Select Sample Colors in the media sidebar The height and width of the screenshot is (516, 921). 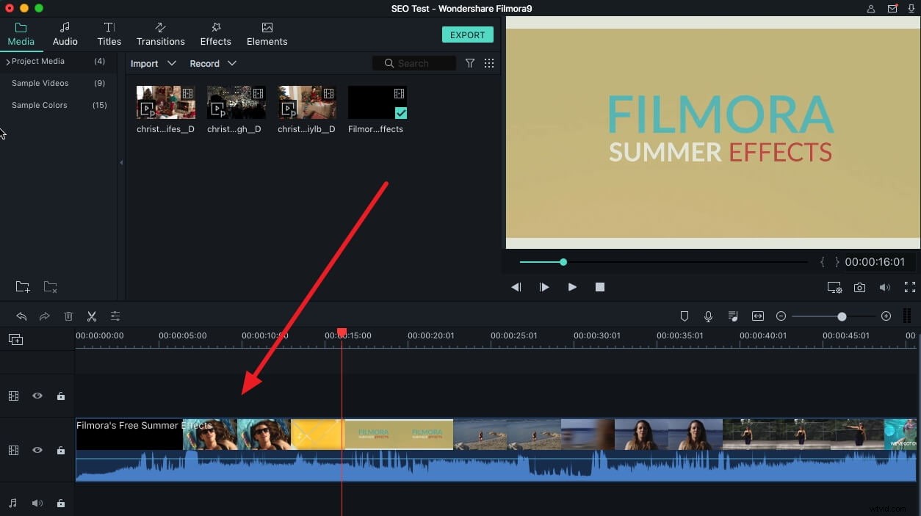point(39,105)
